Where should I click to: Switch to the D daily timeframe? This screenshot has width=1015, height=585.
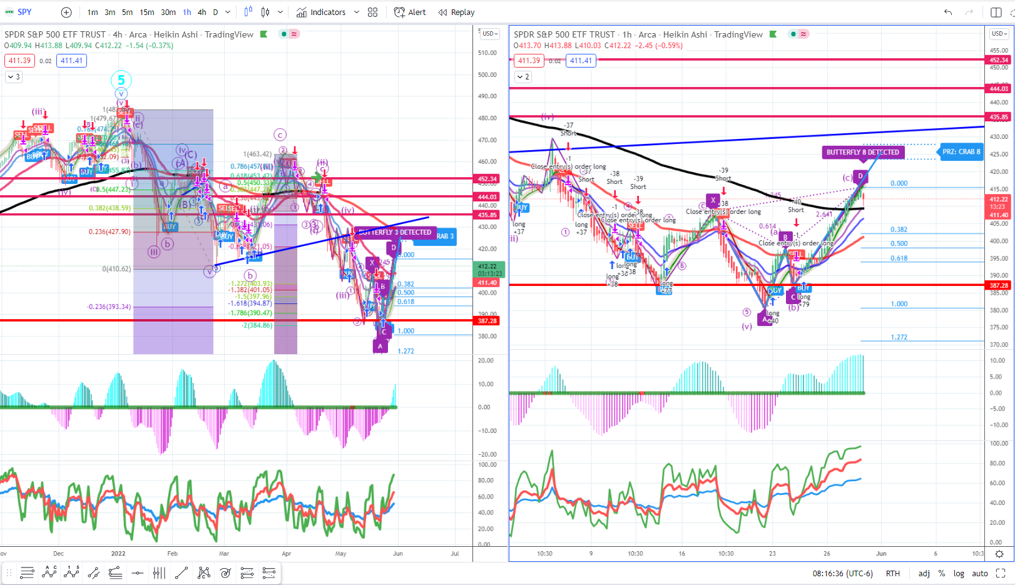coord(216,12)
